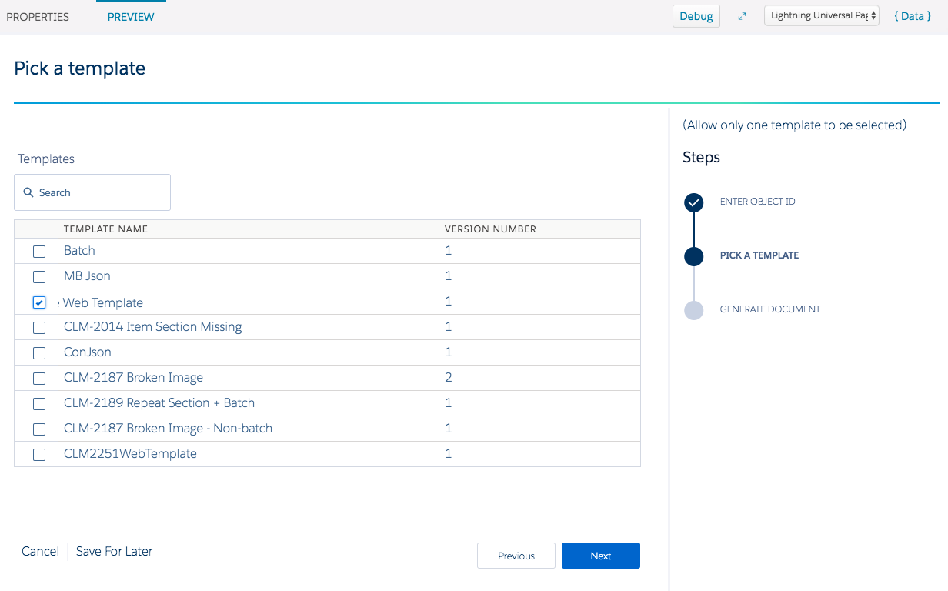Click the Pick a Template step circle
Image resolution: width=948 pixels, height=591 pixels.
[x=693, y=256]
